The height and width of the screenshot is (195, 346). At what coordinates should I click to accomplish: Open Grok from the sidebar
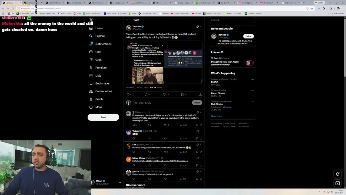point(95,60)
